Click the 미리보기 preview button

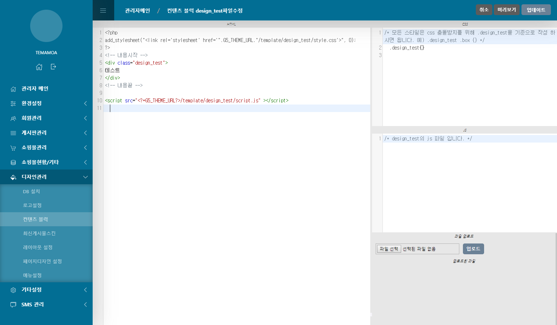[x=506, y=10]
